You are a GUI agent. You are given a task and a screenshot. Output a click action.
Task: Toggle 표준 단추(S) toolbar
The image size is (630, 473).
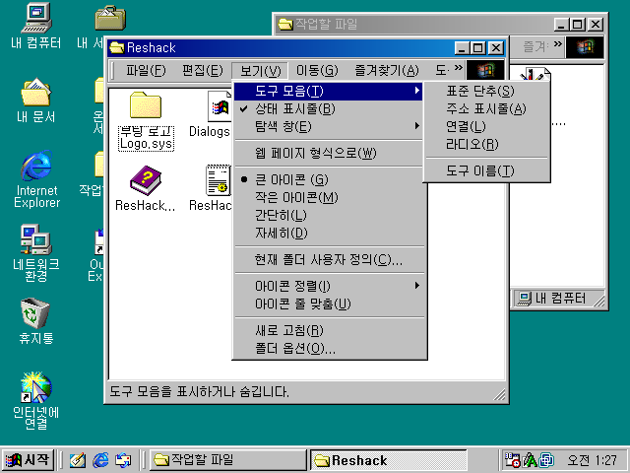[x=486, y=92]
